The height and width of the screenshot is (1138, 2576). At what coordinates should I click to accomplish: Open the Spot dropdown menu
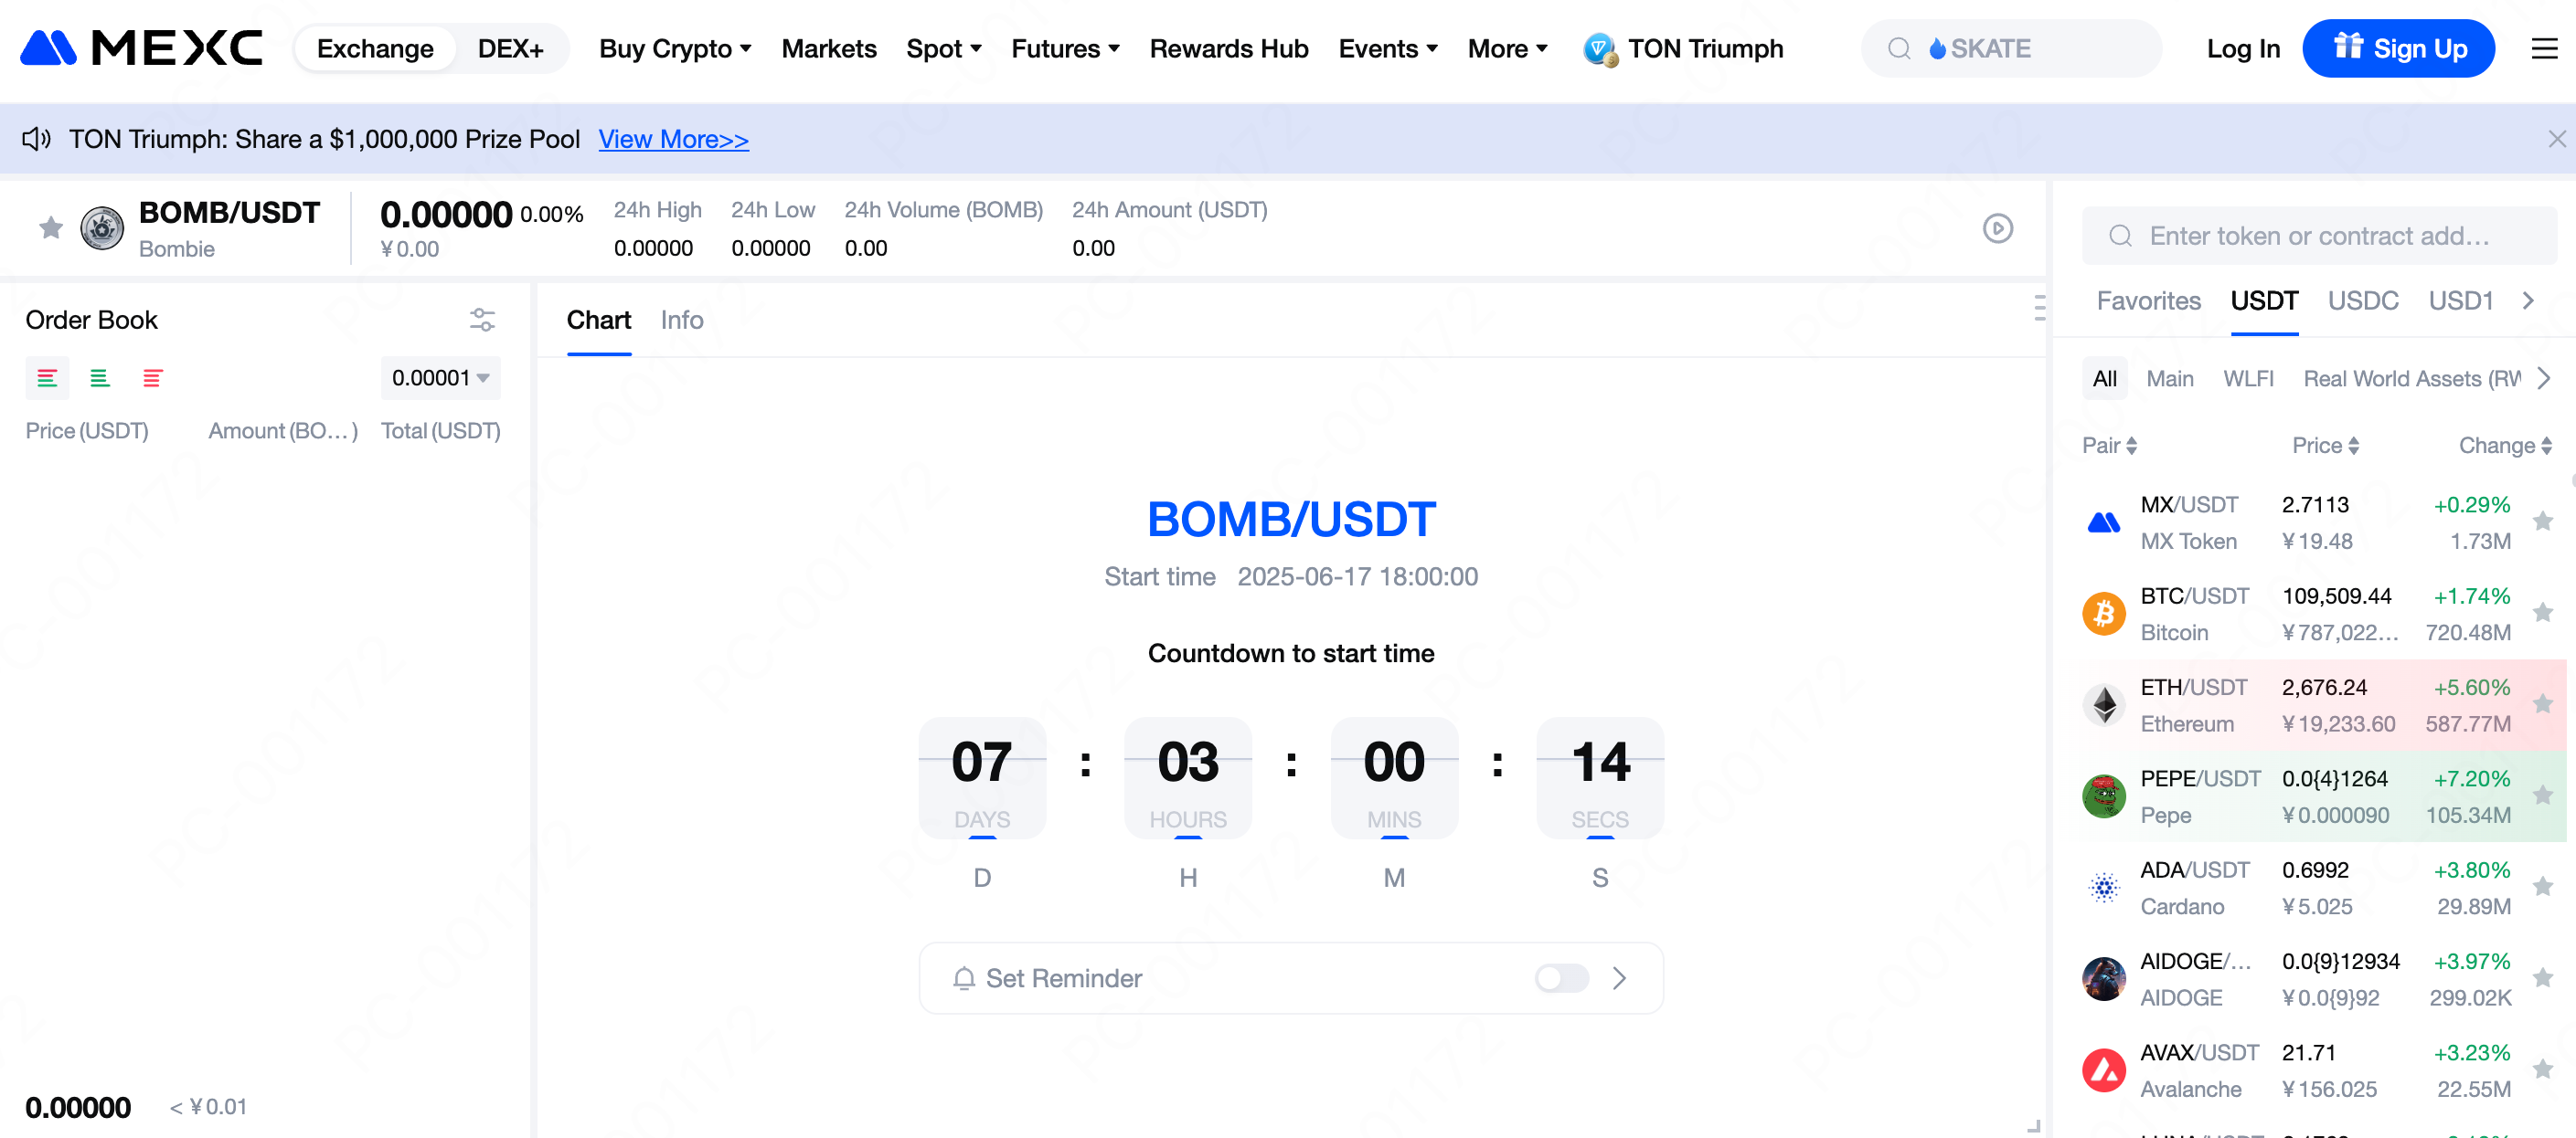943,49
